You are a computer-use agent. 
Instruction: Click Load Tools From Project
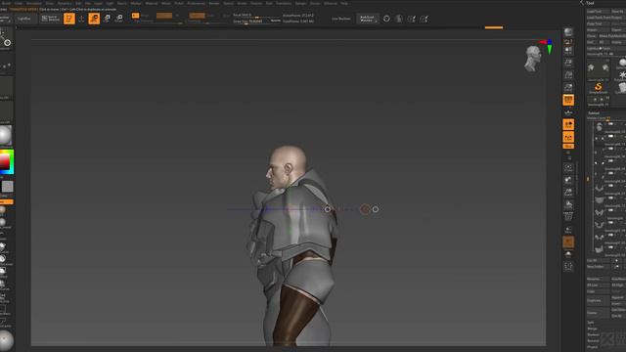(606, 18)
